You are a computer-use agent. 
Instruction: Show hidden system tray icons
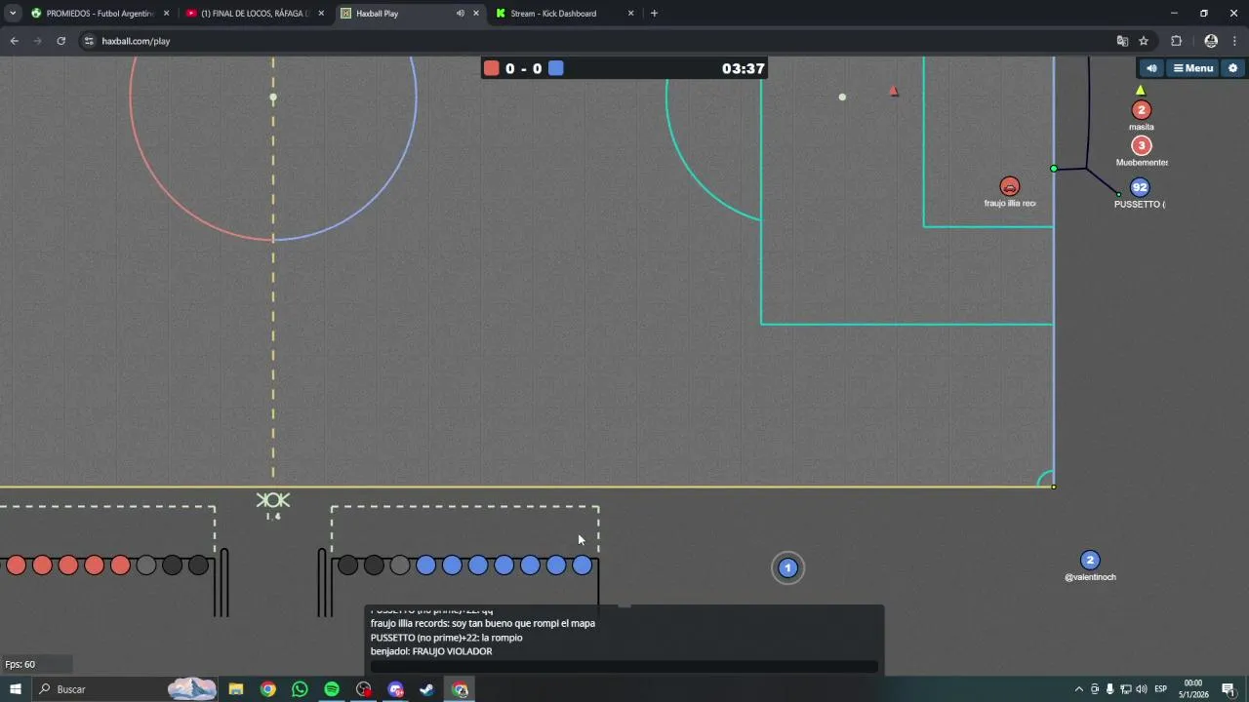[x=1078, y=689]
